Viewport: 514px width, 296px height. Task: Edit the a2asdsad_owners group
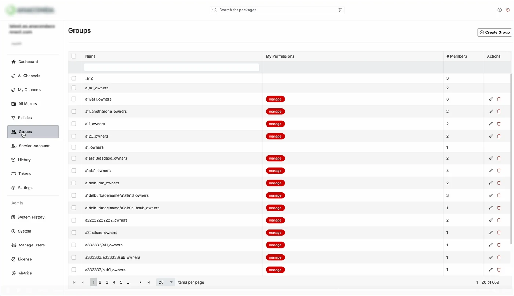point(491,233)
